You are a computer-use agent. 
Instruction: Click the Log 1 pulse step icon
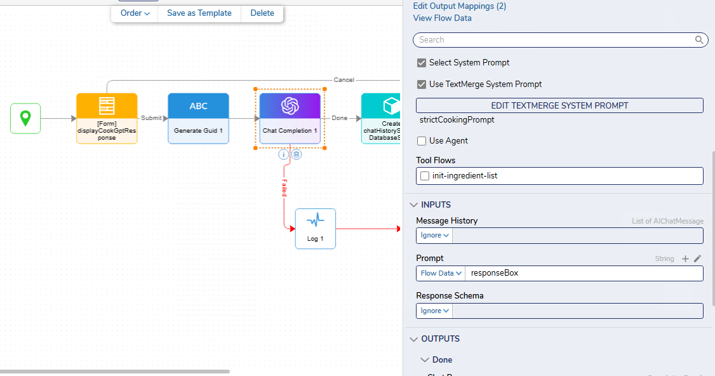316,221
